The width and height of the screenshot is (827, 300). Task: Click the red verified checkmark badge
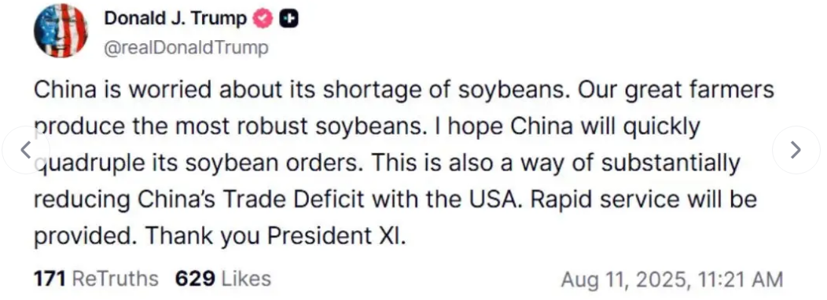[x=263, y=19]
